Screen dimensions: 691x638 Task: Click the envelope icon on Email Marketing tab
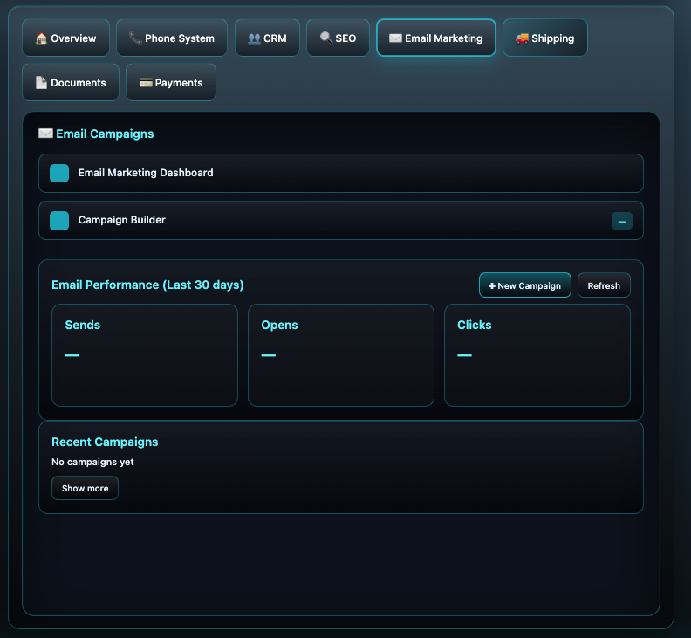[x=395, y=38]
